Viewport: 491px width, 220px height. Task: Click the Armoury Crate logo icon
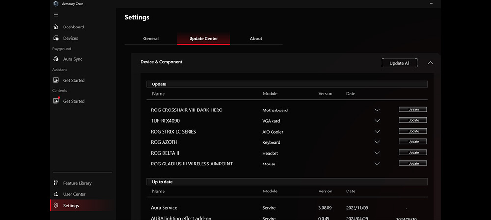56,4
